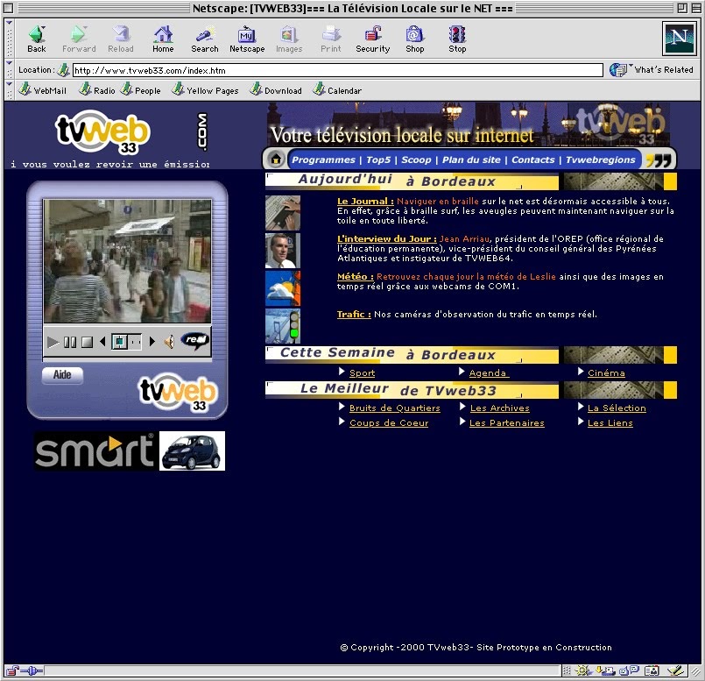Open the Météo link
The width and height of the screenshot is (705, 681).
356,276
